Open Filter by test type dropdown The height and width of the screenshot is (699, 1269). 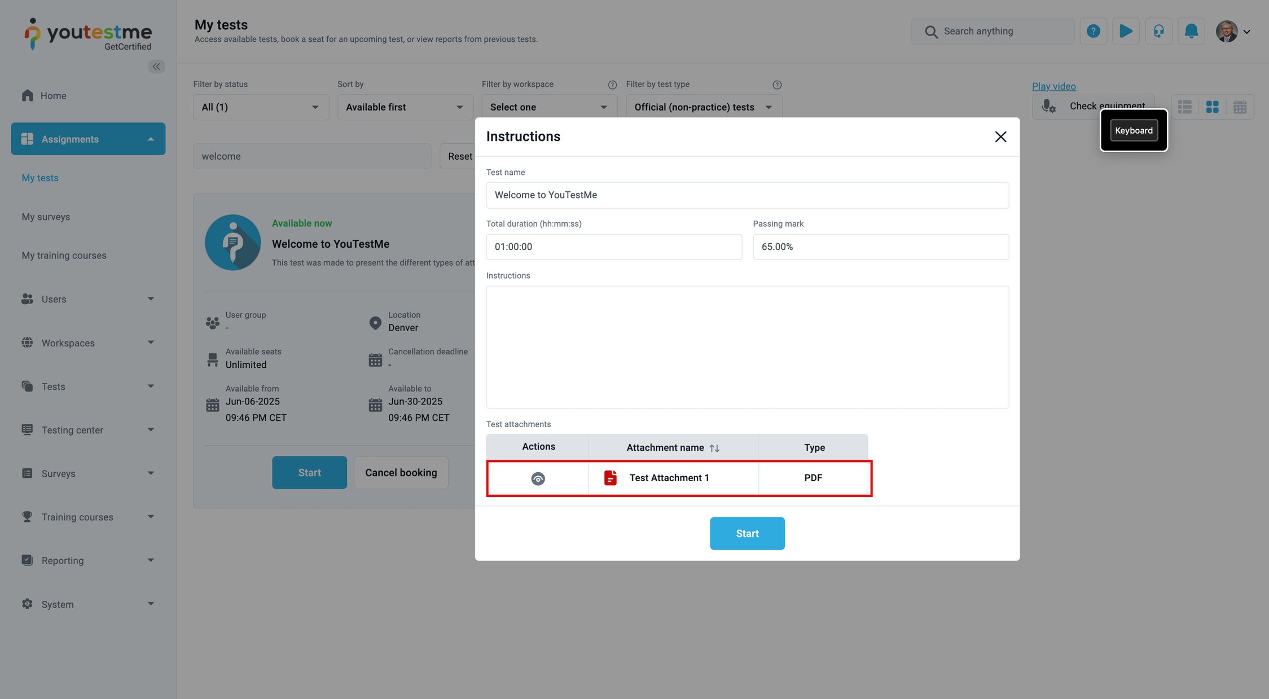point(704,107)
